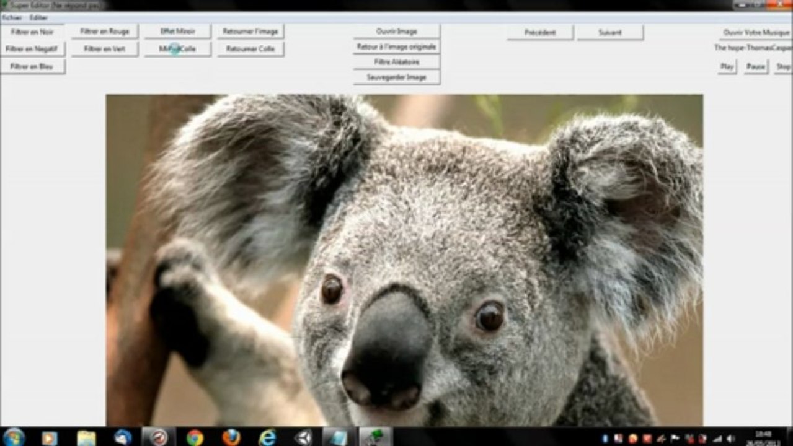Open the Fichier menu
793x446 pixels.
(x=12, y=18)
